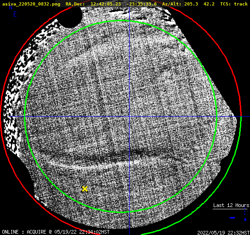Click the yellow X telescope pointing marker
This screenshot has height=235, width=250.
[x=85, y=189]
